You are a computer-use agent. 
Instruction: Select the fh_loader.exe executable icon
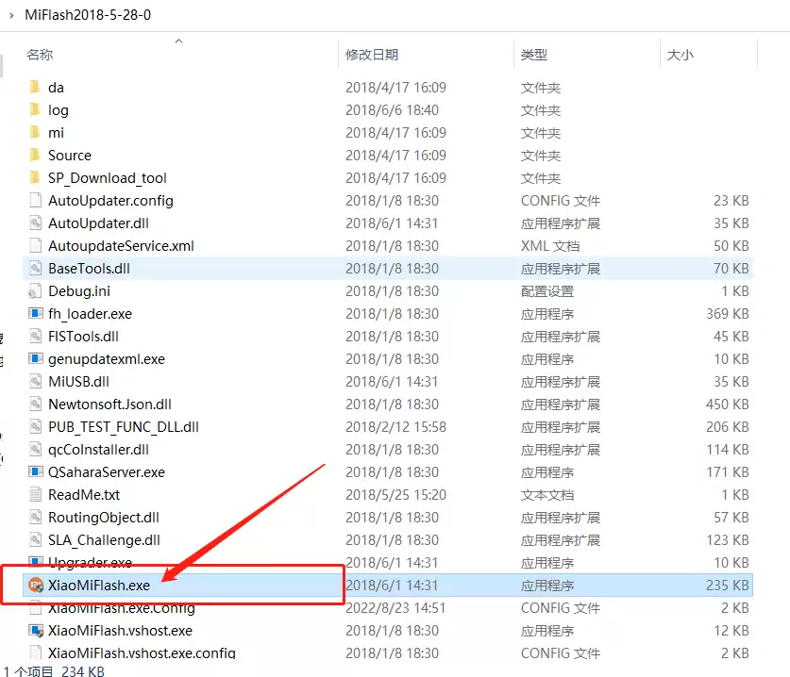[37, 313]
